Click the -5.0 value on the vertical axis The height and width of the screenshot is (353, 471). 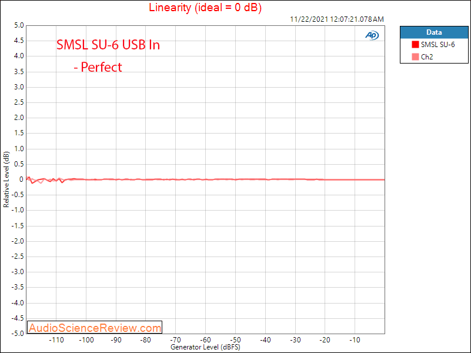(18, 334)
